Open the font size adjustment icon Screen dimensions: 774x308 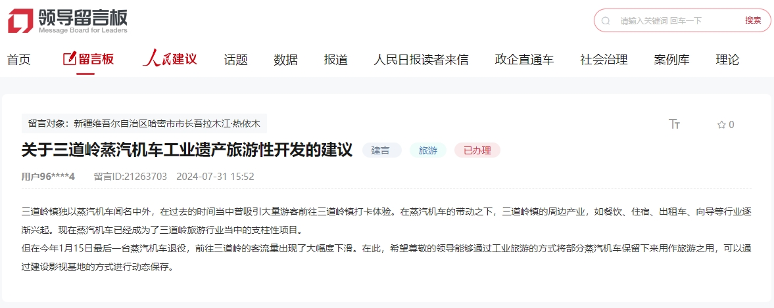point(674,124)
